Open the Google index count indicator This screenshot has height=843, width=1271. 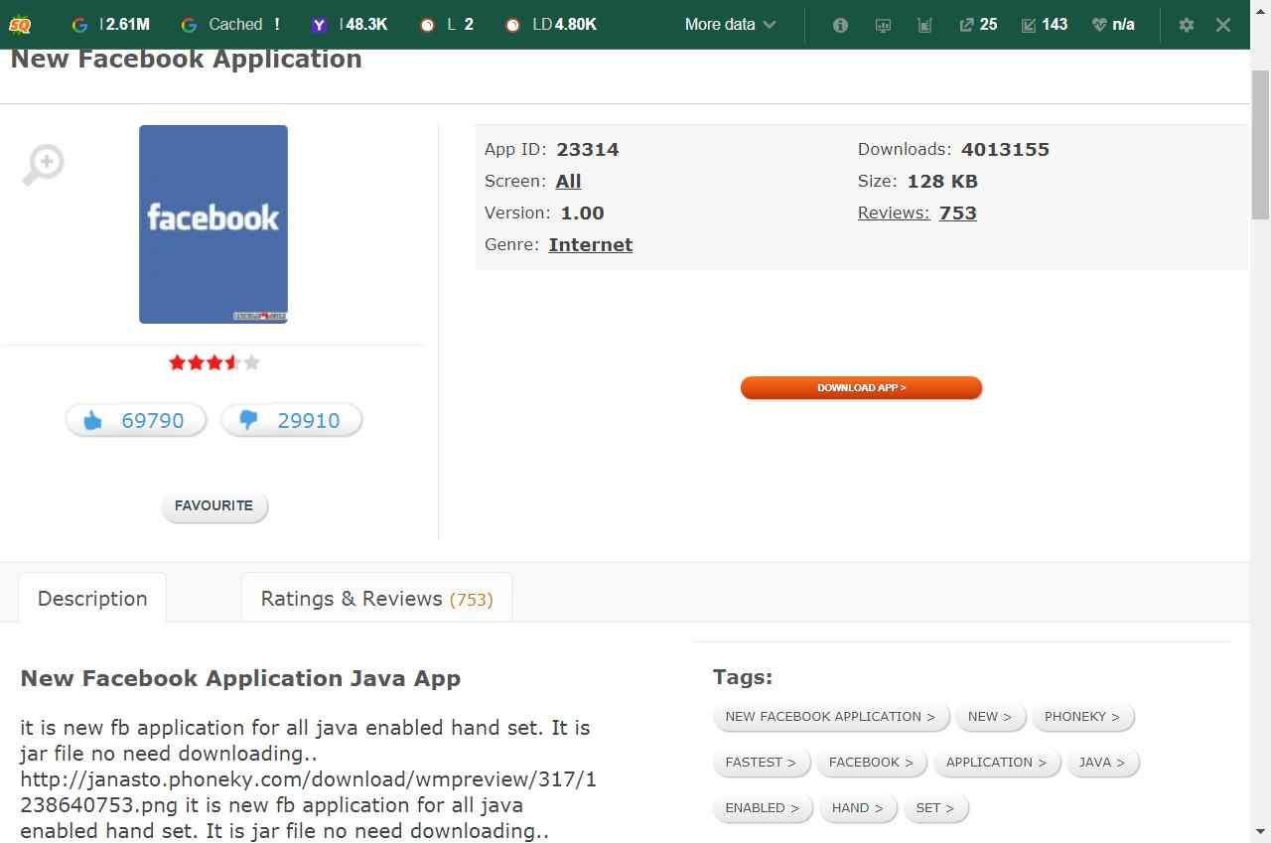107,24
